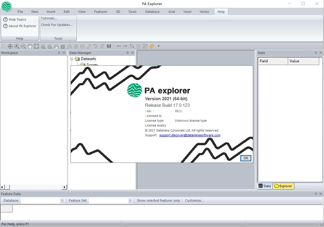Click OK to close the About dialog
The width and height of the screenshot is (324, 227).
(246, 158)
